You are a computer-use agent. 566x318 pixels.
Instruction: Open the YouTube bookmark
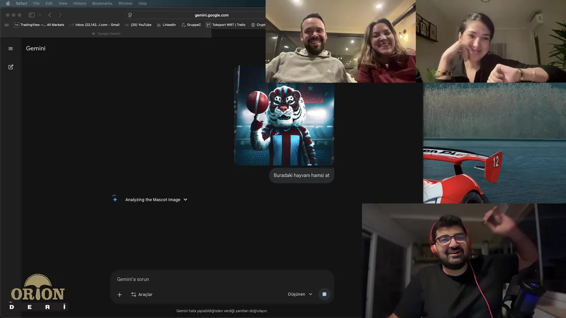tap(138, 25)
